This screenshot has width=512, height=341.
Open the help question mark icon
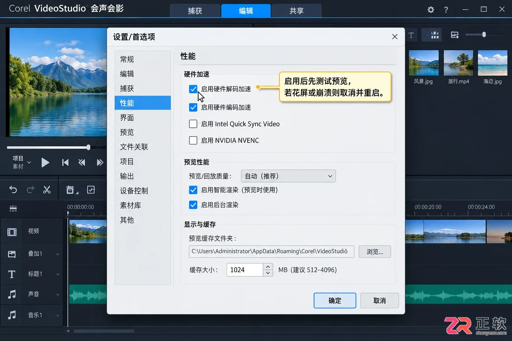446,10
